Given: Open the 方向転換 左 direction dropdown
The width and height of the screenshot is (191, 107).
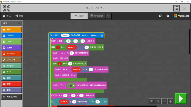Looking at the screenshot, I should point(73,75).
